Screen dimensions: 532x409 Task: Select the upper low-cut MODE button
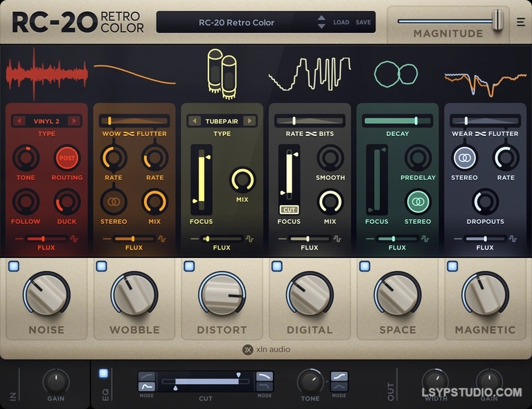(147, 376)
